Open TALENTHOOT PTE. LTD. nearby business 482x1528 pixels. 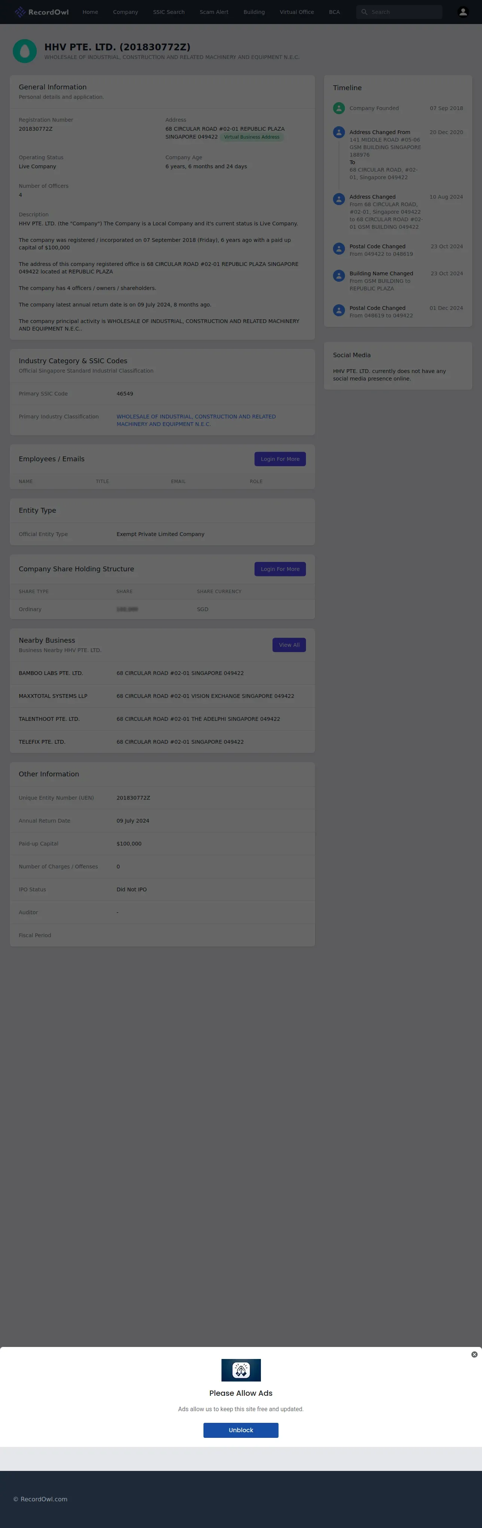coord(49,719)
